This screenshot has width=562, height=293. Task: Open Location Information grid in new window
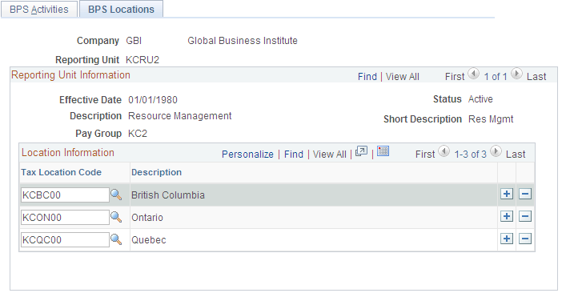click(x=361, y=151)
